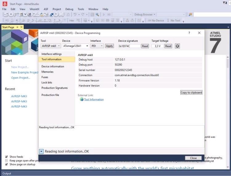This screenshot has width=231, height=176.
Task: Click the Atmel Studio logo in title bar
Action: [x=4, y=4]
